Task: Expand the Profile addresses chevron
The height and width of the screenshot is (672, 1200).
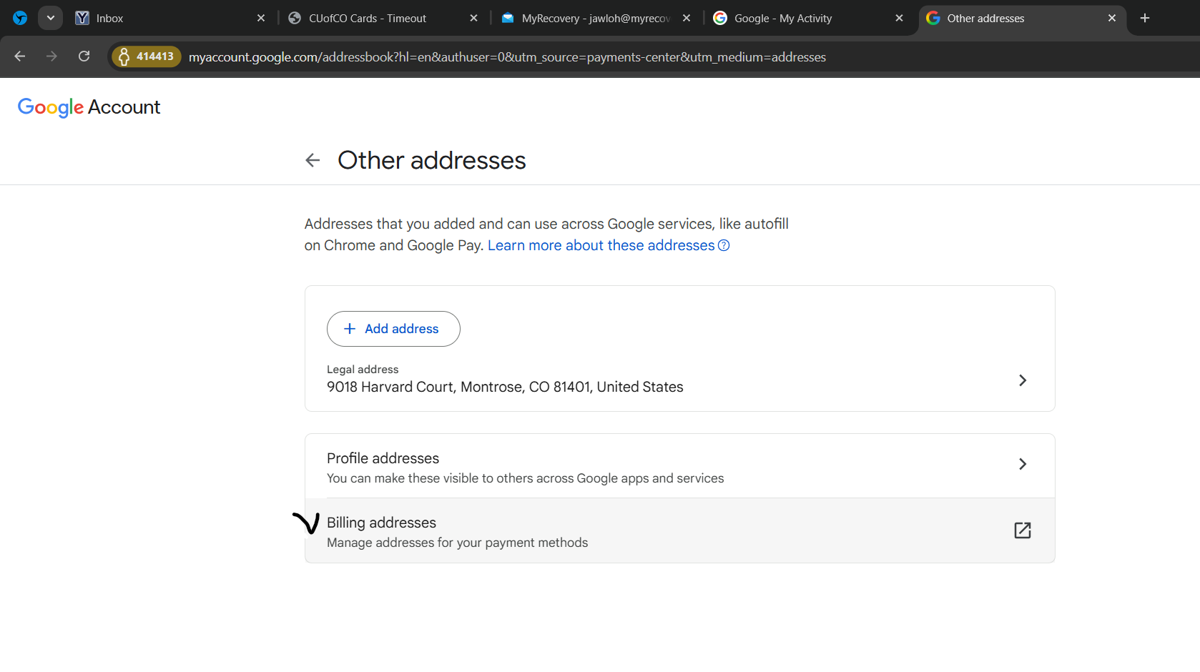Action: [1022, 464]
